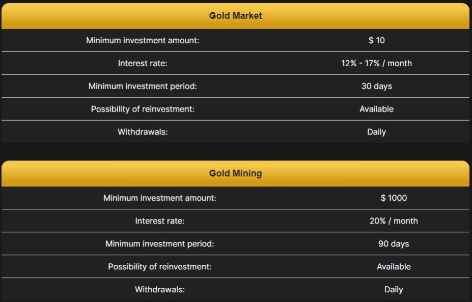472x302 pixels.
Task: Select the 90 days investment period
Action: click(x=394, y=243)
